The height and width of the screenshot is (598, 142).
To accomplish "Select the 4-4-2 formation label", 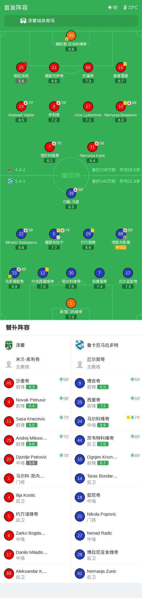I will (20, 170).
